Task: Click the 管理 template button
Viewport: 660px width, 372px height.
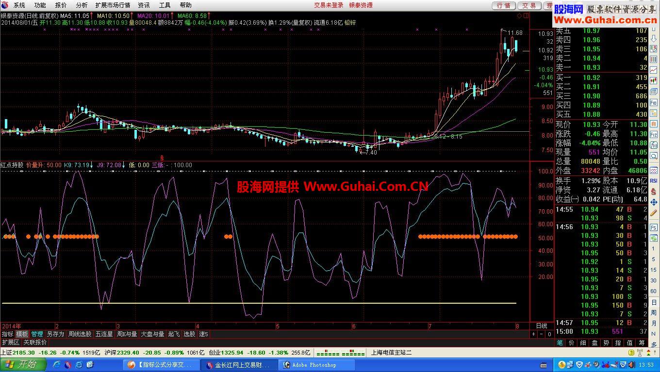Action: tap(37, 334)
